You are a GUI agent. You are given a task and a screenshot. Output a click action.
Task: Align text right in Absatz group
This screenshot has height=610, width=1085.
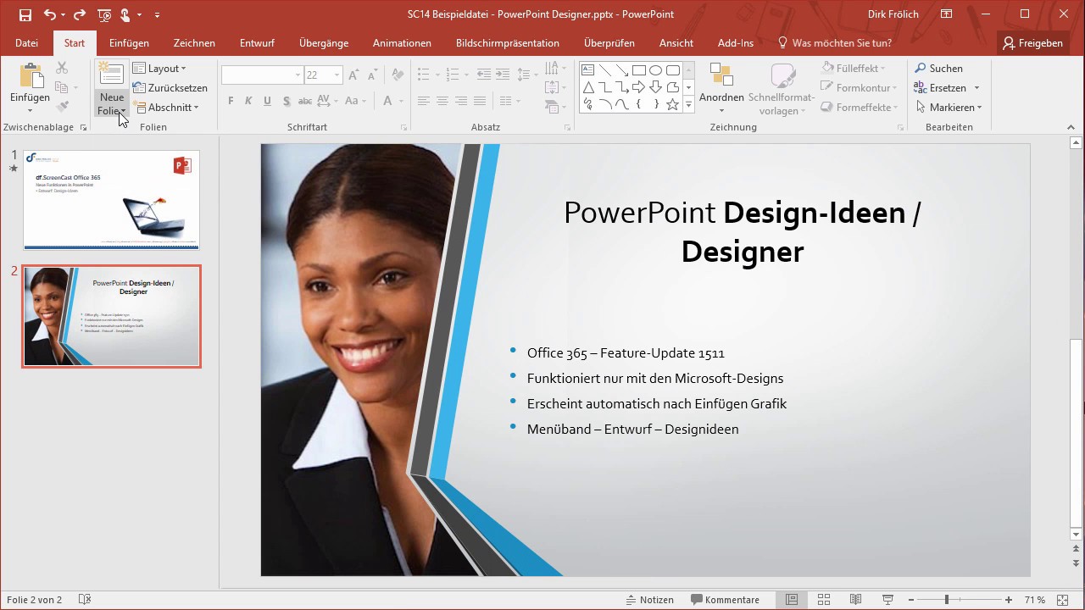tap(461, 101)
